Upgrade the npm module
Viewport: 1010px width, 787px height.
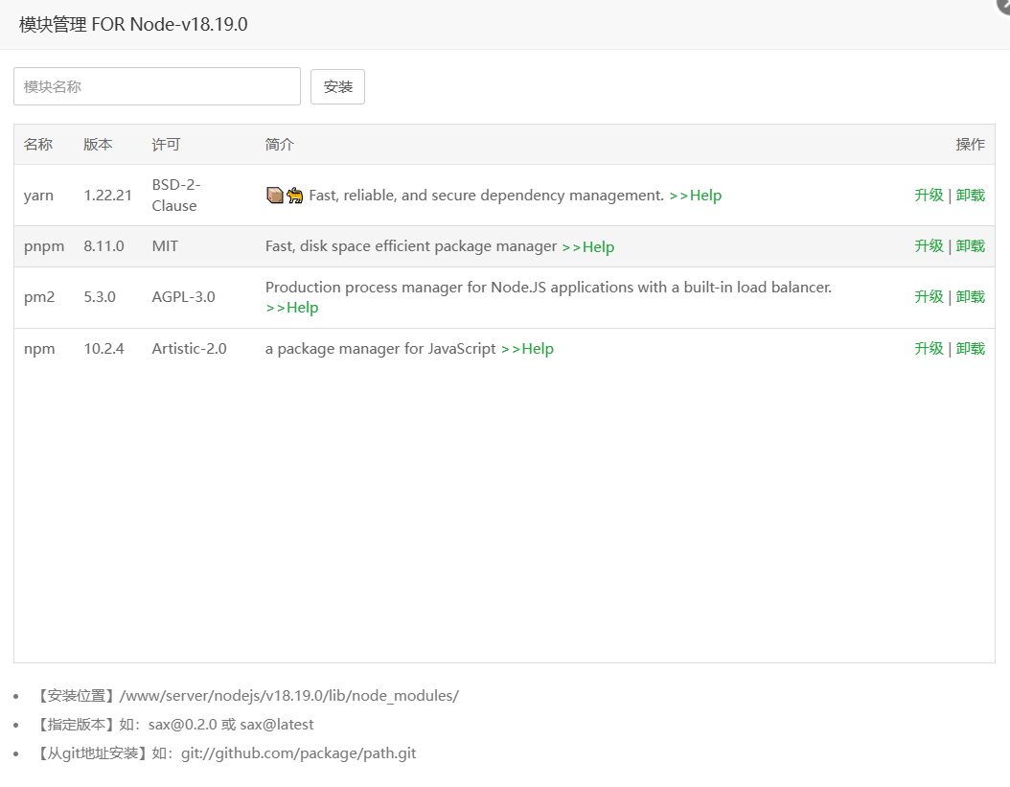click(x=929, y=349)
